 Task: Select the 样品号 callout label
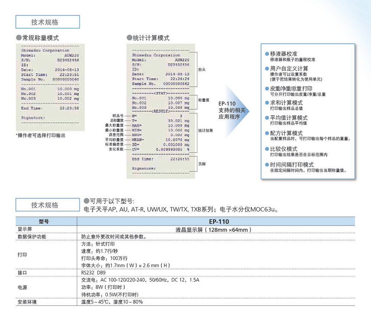pyautogui.click(x=118, y=116)
